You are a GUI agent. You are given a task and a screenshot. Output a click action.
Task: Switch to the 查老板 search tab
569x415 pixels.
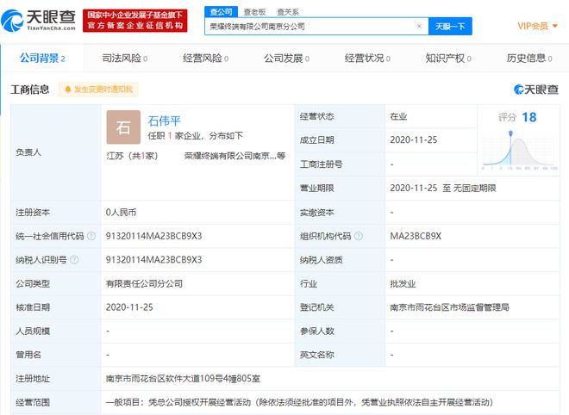coord(254,11)
